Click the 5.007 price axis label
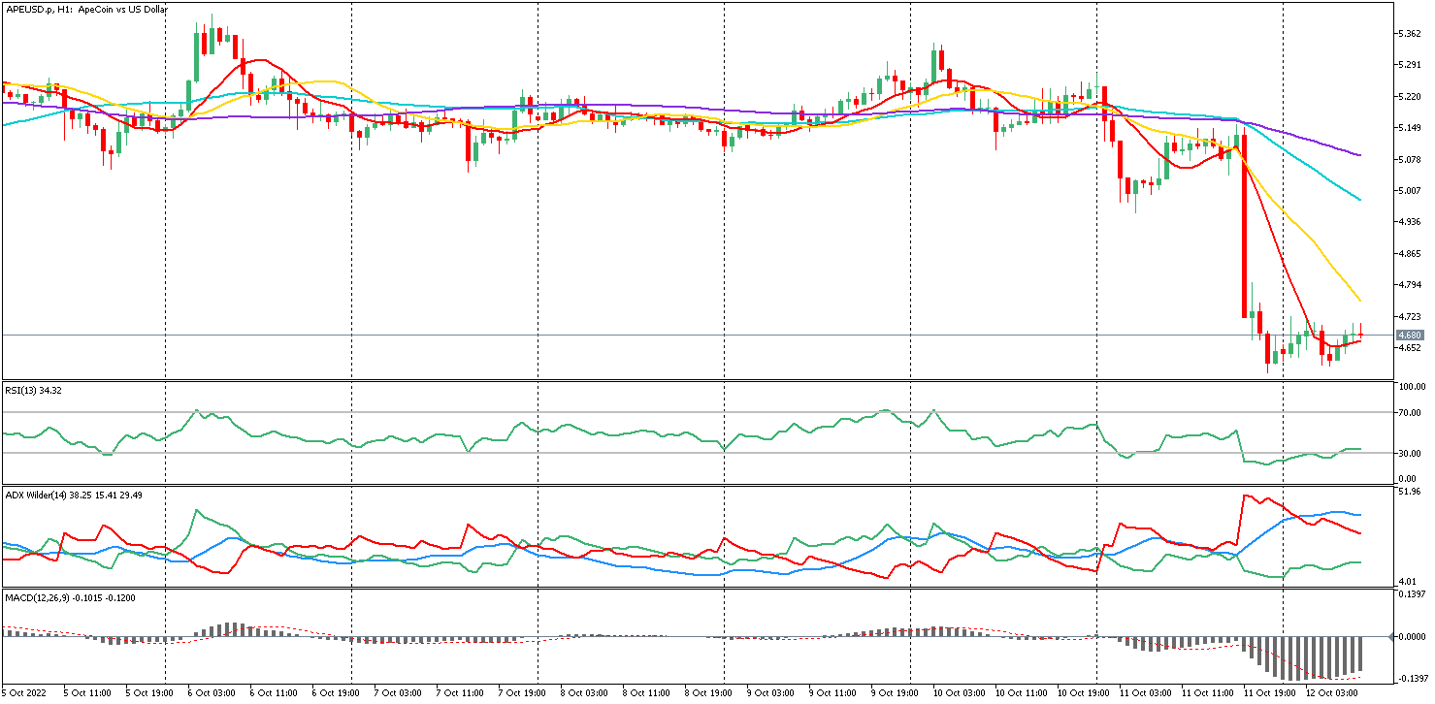Viewport: 1435px width, 704px height. coord(1409,191)
